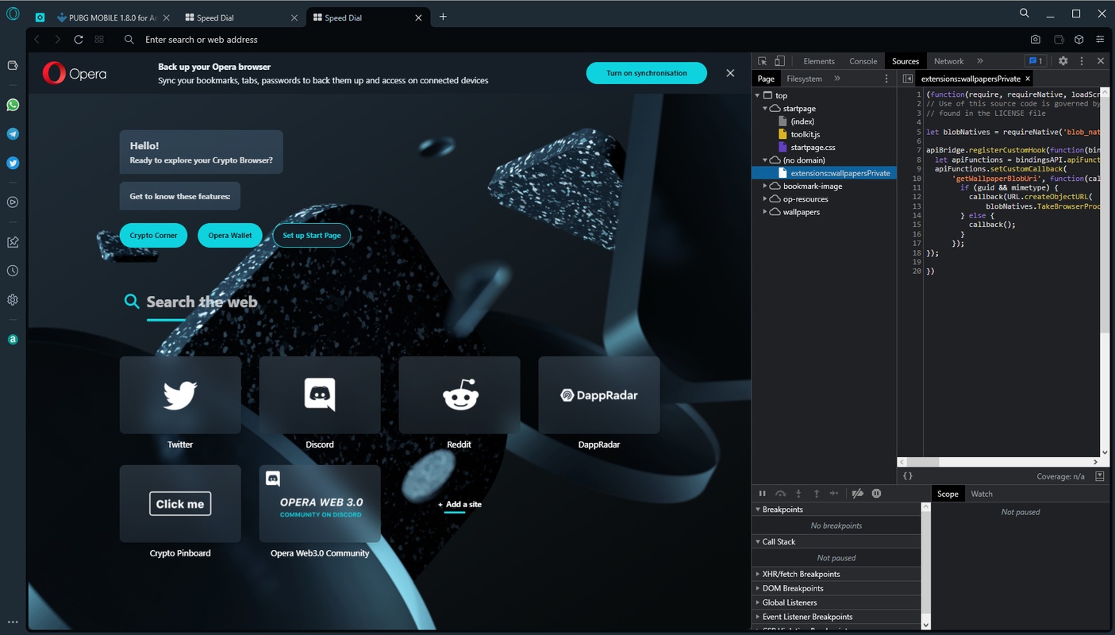
Task: Click the Opera Wallet button
Action: [x=229, y=236]
